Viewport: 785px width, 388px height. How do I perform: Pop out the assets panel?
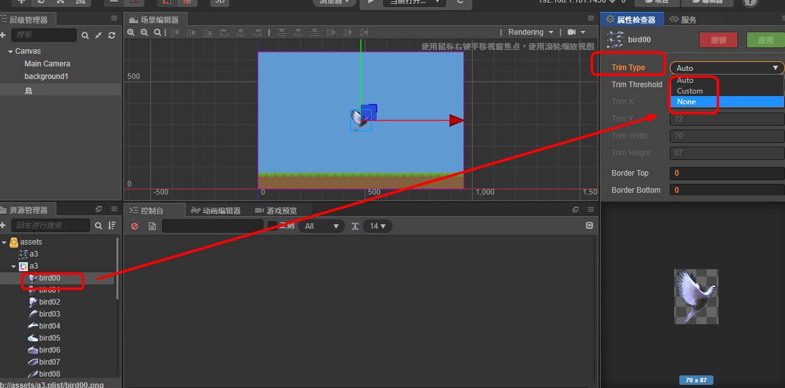(x=99, y=209)
